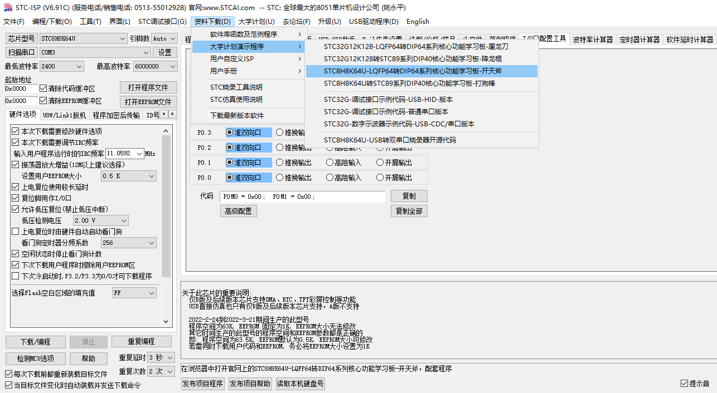Switch to U8W/Link1脱机 tab
This screenshot has width=717, height=393.
pyautogui.click(x=64, y=115)
